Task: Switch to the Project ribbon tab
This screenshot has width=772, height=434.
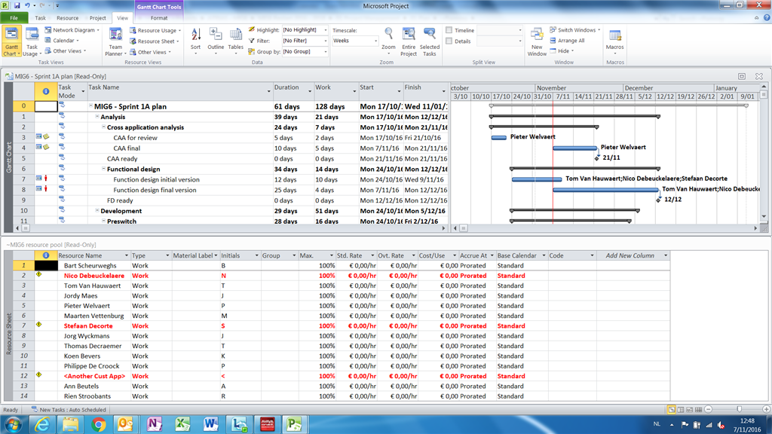Action: click(x=97, y=18)
